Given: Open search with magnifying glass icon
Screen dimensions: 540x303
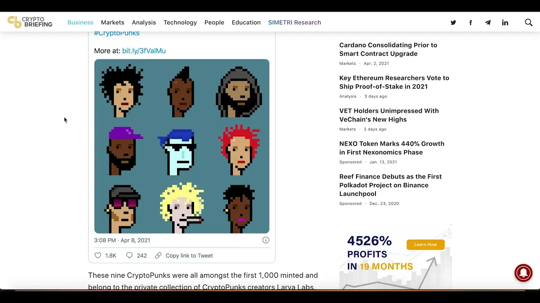Looking at the screenshot, I should (529, 22).
